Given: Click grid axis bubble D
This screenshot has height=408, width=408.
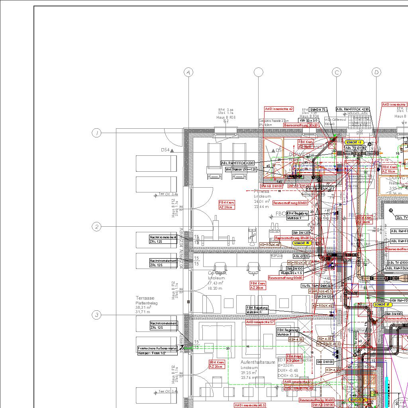Looking at the screenshot, I should pyautogui.click(x=376, y=73).
